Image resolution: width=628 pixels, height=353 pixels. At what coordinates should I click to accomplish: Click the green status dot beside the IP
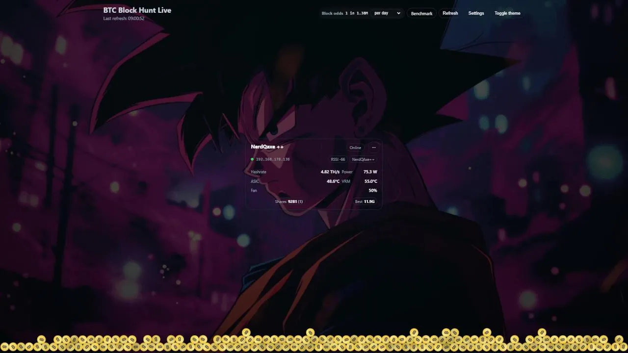pyautogui.click(x=252, y=159)
